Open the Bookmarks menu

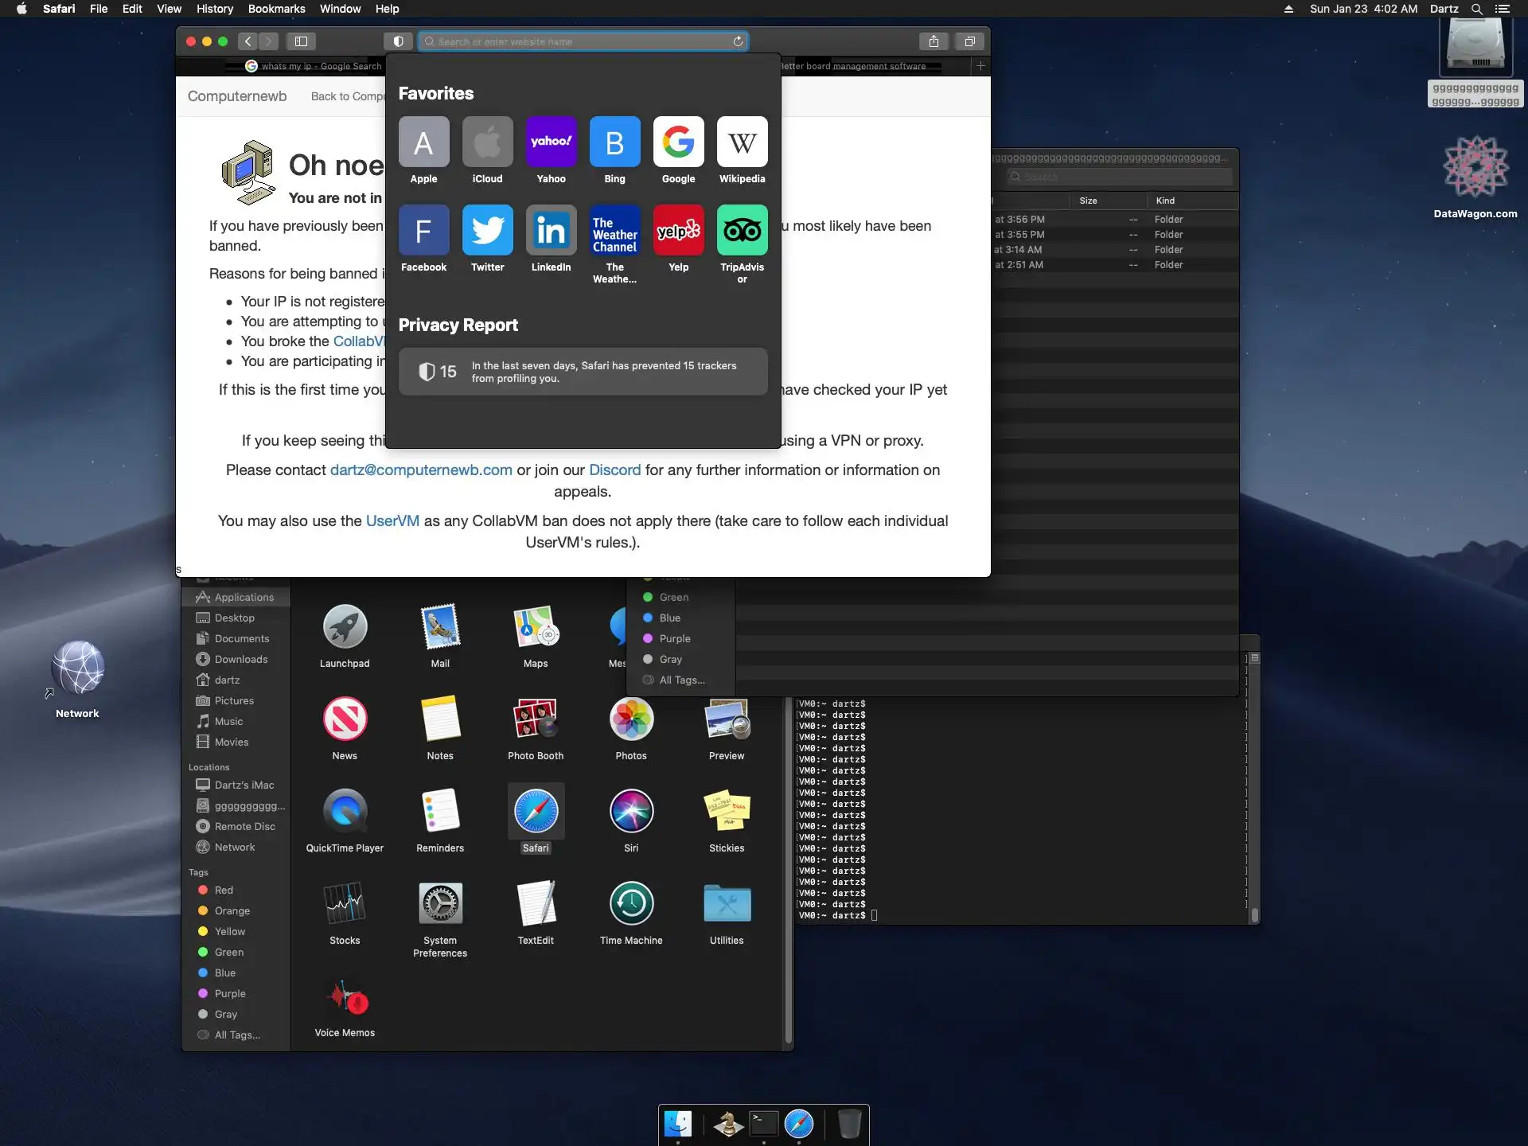click(276, 9)
